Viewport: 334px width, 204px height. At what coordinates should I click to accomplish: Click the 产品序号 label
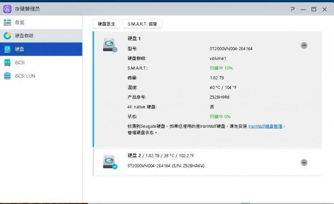point(137,97)
